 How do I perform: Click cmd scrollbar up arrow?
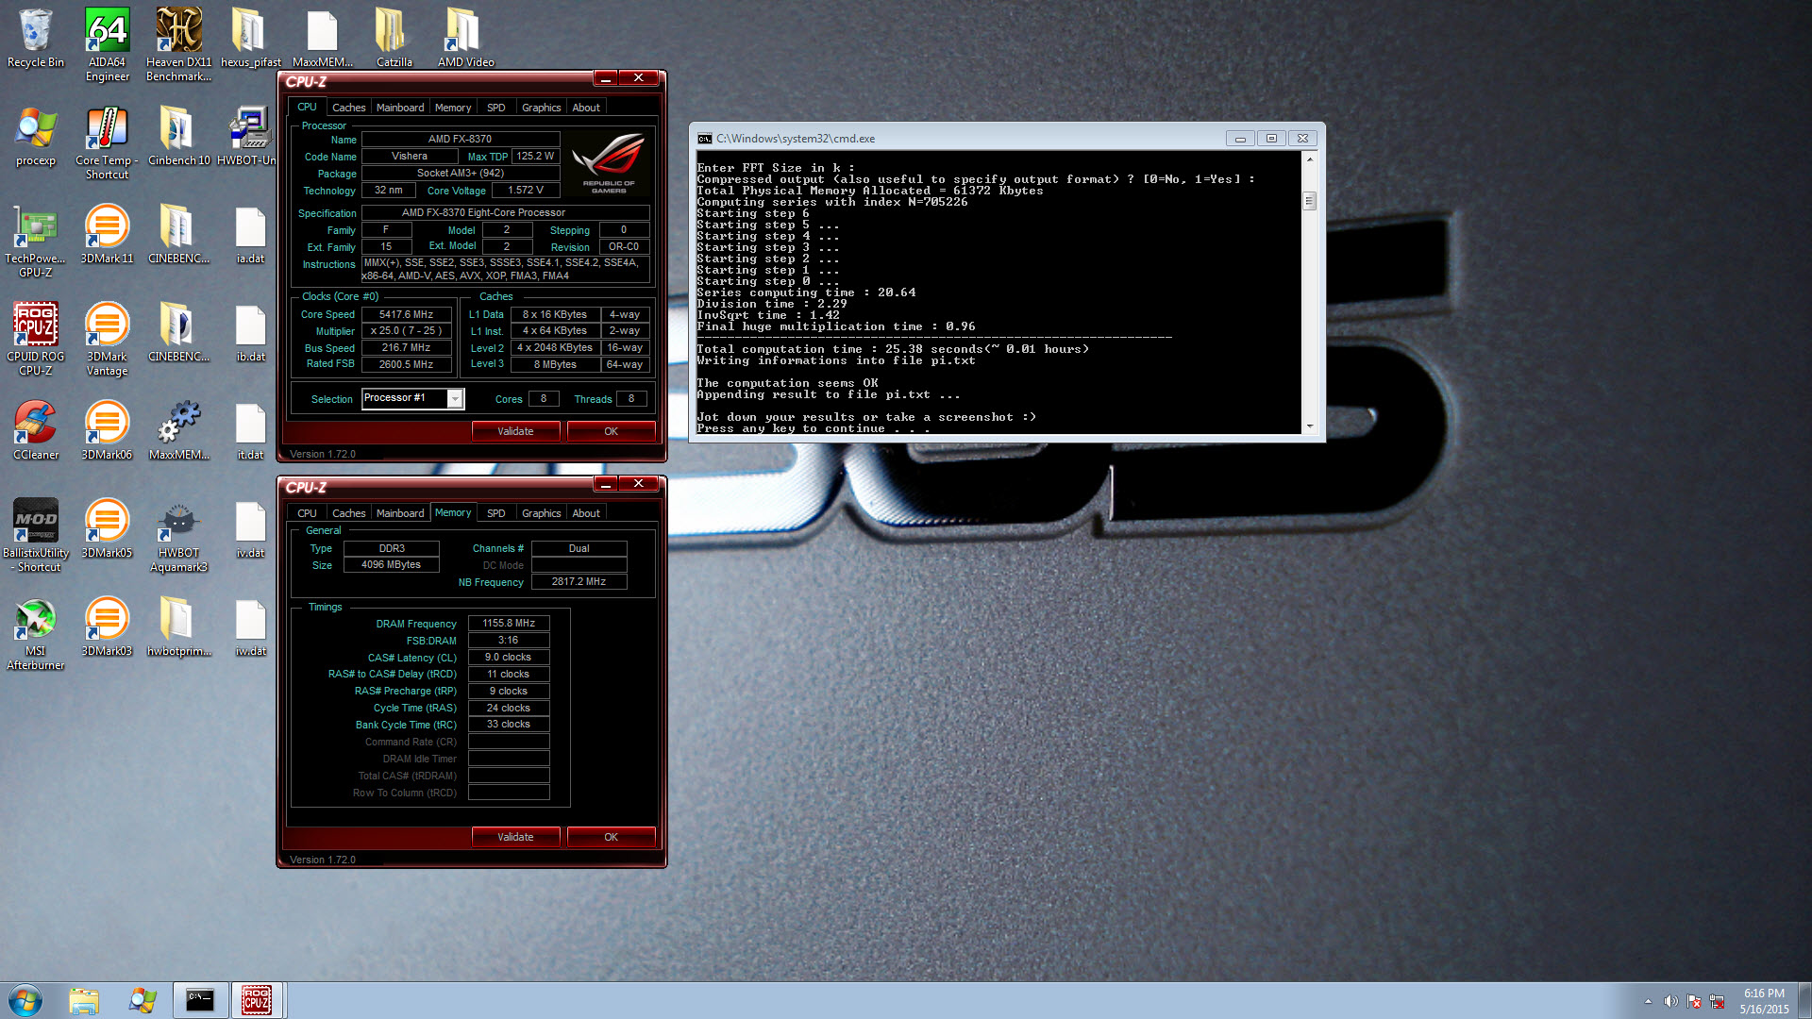pyautogui.click(x=1309, y=159)
